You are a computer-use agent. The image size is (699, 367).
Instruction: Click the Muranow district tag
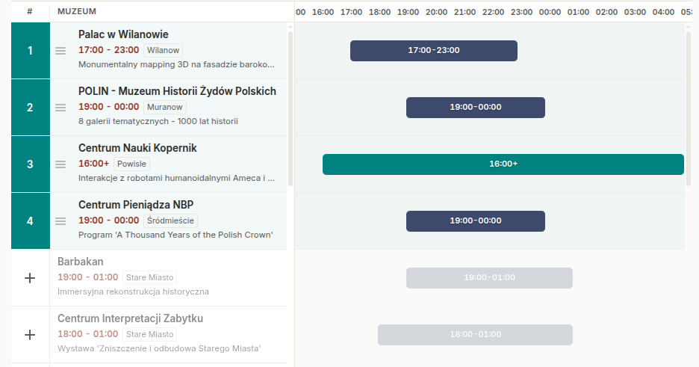[165, 107]
